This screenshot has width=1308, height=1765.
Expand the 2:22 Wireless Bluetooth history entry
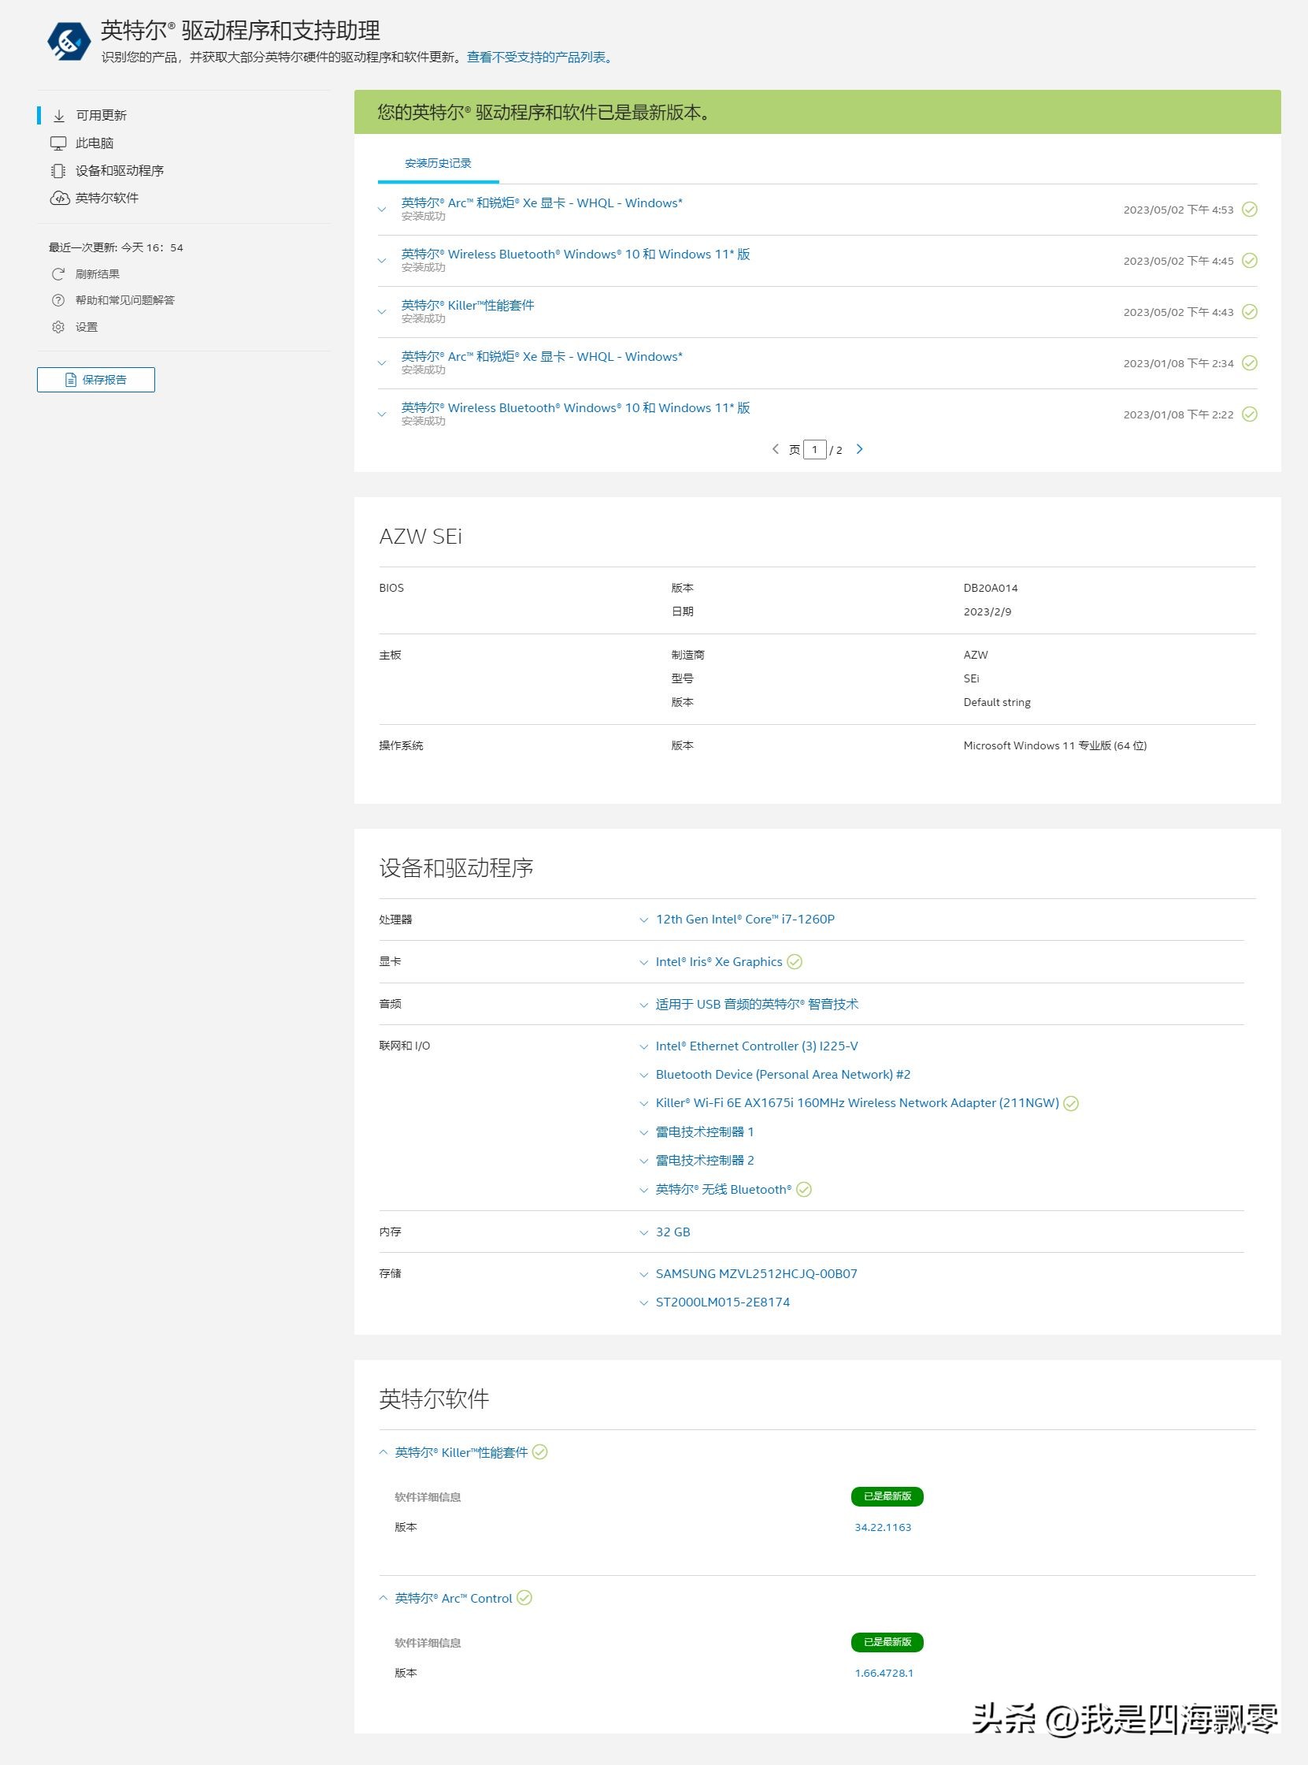click(x=383, y=414)
